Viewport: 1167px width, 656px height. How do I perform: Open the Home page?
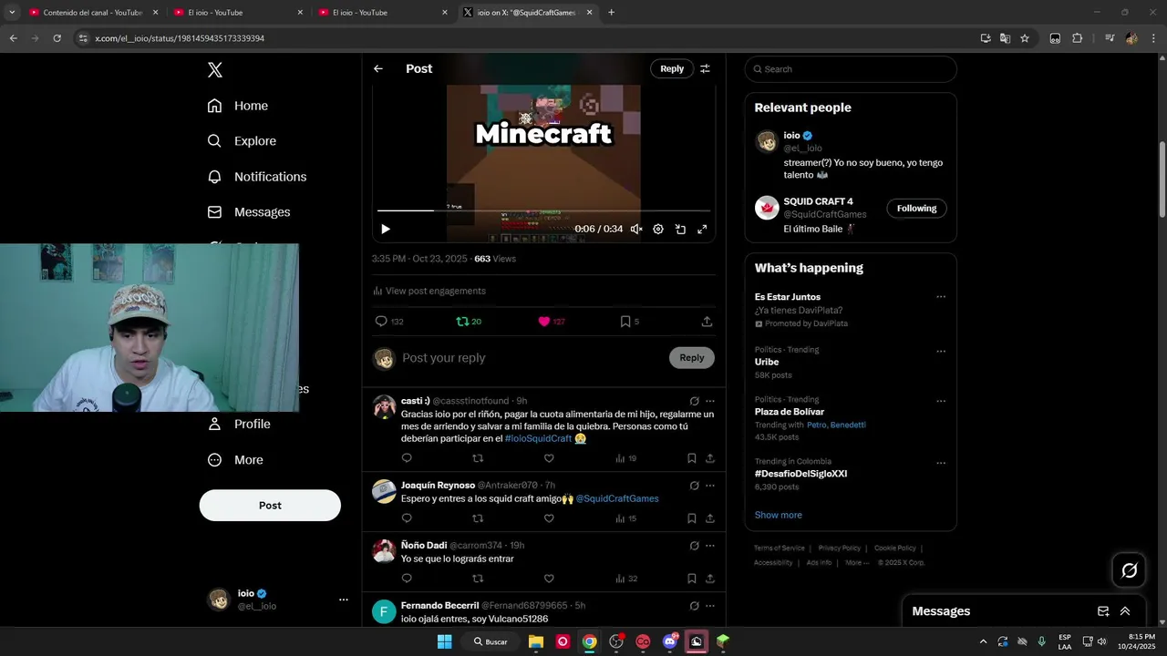tap(238, 106)
